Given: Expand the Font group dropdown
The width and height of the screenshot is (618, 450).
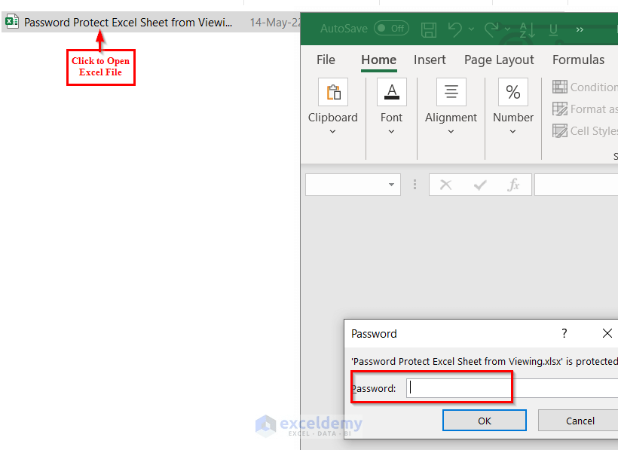Looking at the screenshot, I should coord(391,133).
